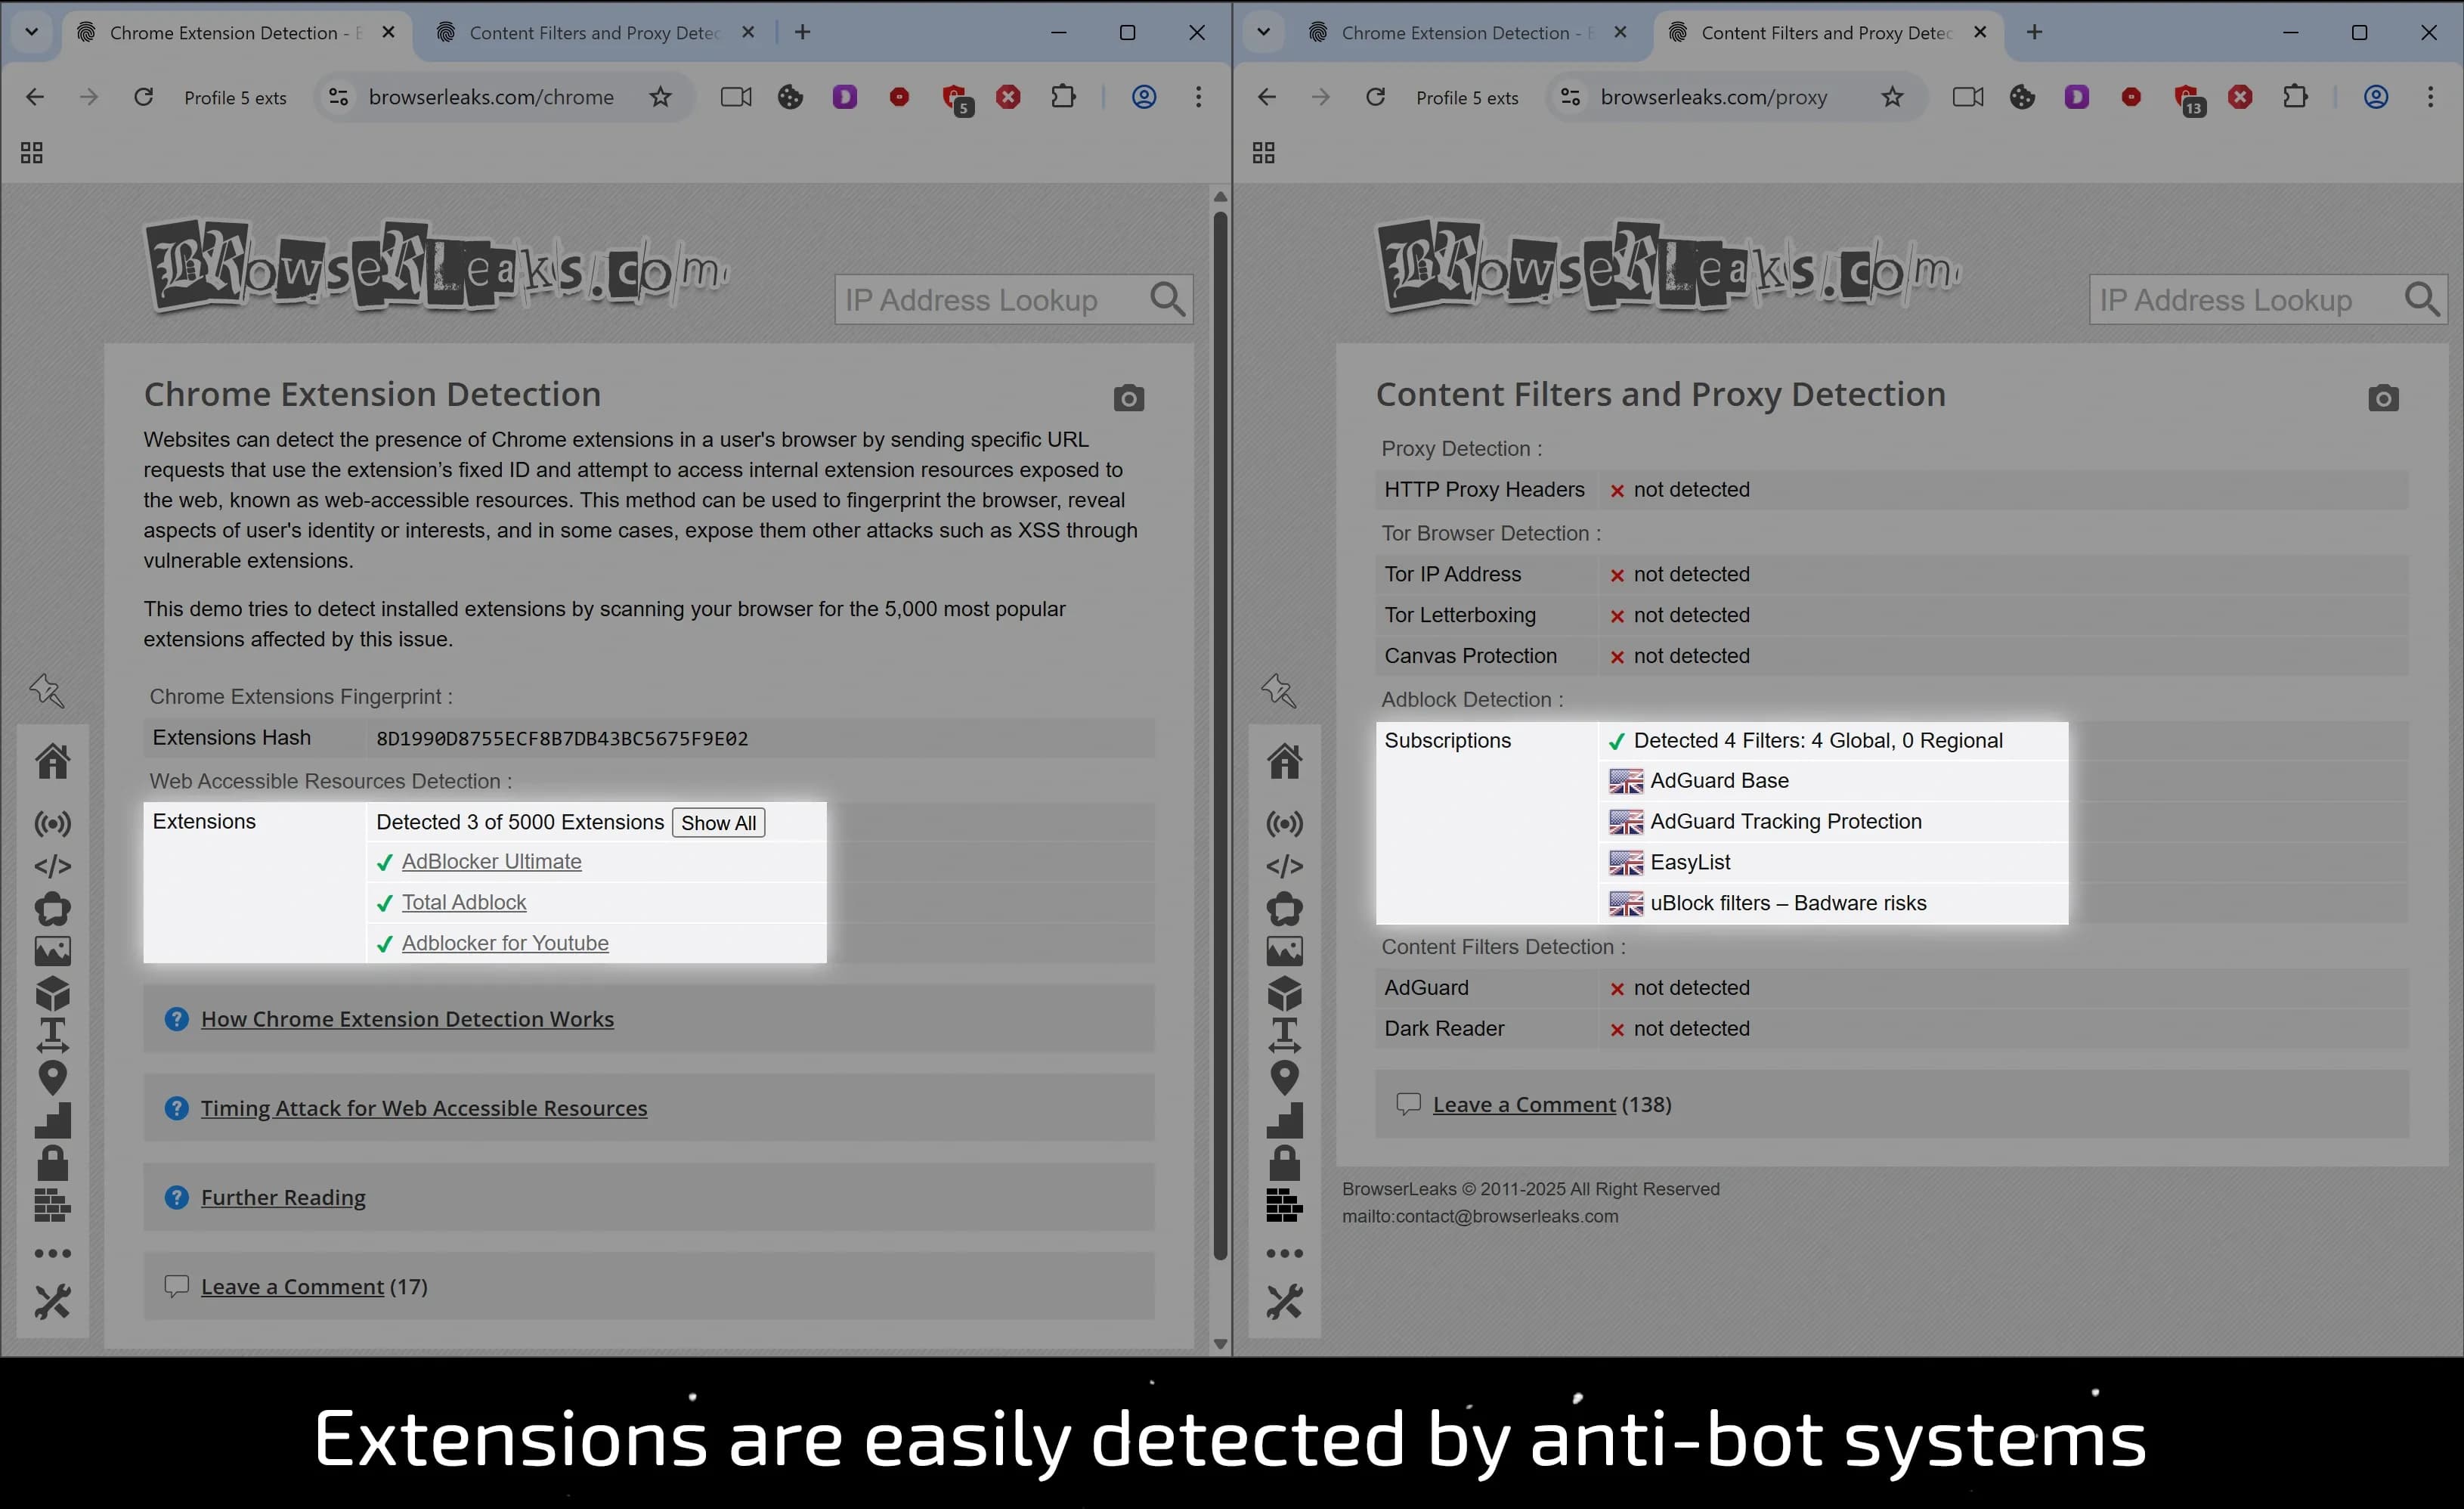The height and width of the screenshot is (1509, 2464).
Task: Open the Show All extensions list
Action: (718, 822)
